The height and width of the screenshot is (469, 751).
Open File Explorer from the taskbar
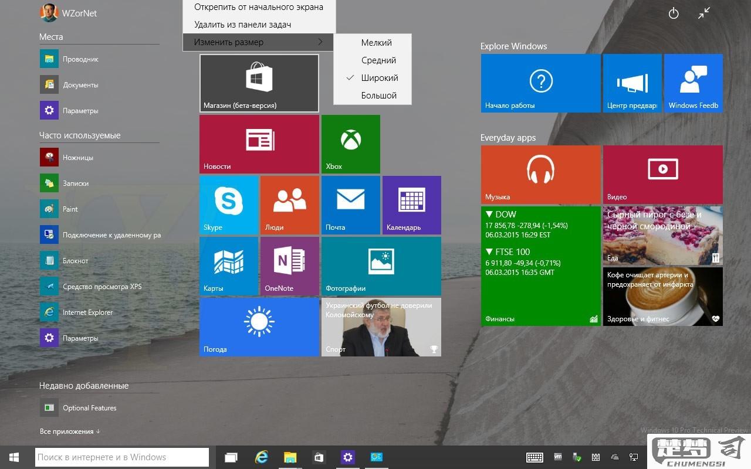[x=290, y=457]
